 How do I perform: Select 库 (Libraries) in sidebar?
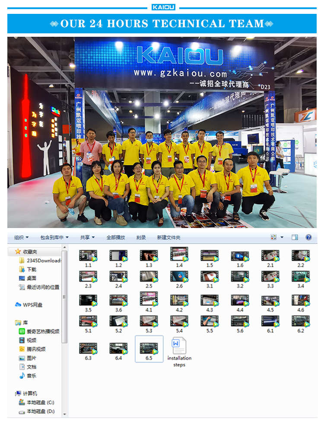22,322
